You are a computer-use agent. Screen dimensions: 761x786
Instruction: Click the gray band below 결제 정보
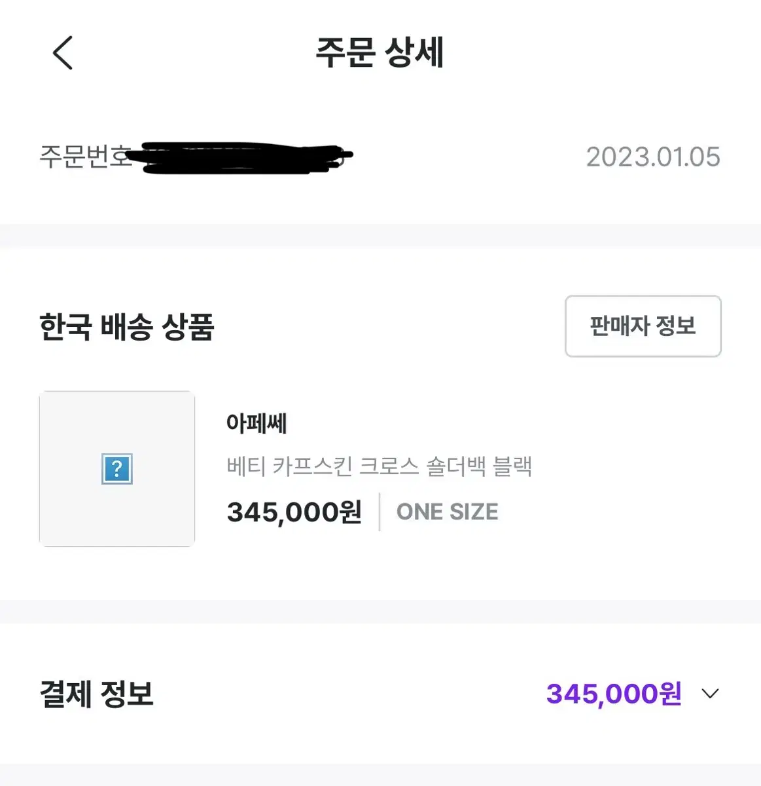pos(380,775)
